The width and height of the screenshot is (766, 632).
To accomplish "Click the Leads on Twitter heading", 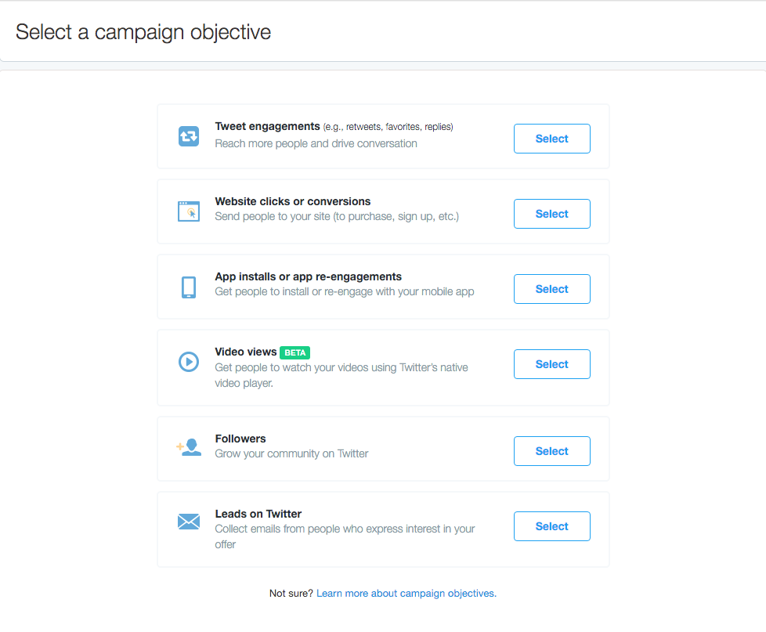I will (x=258, y=514).
